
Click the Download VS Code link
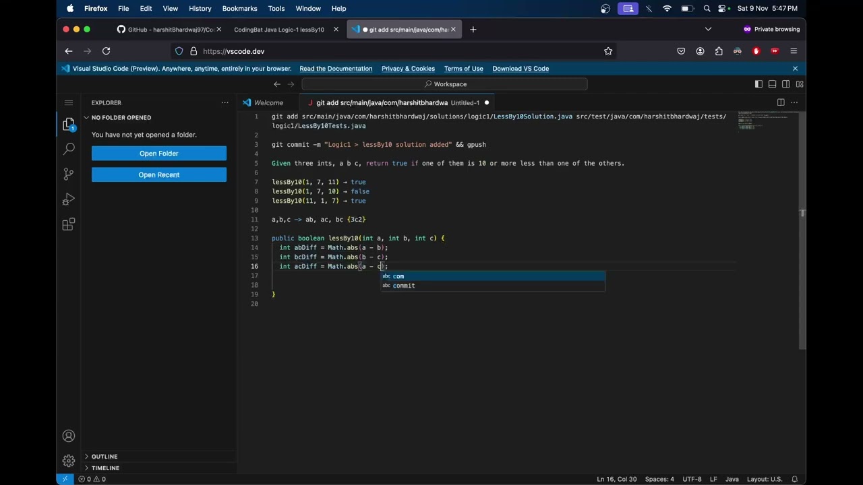(520, 69)
